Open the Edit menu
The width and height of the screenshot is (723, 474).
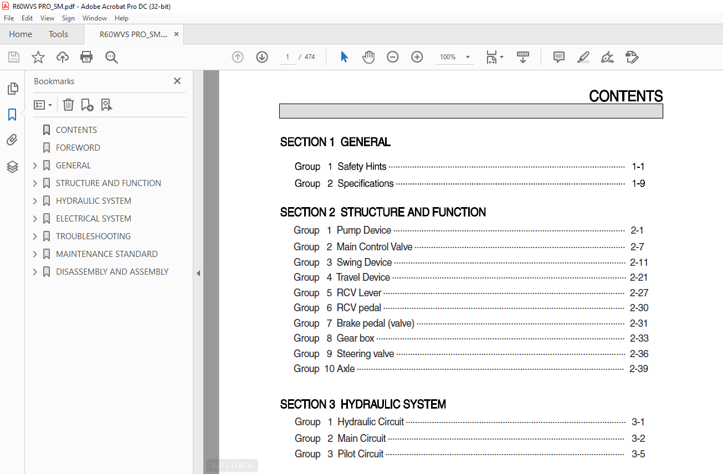click(27, 18)
